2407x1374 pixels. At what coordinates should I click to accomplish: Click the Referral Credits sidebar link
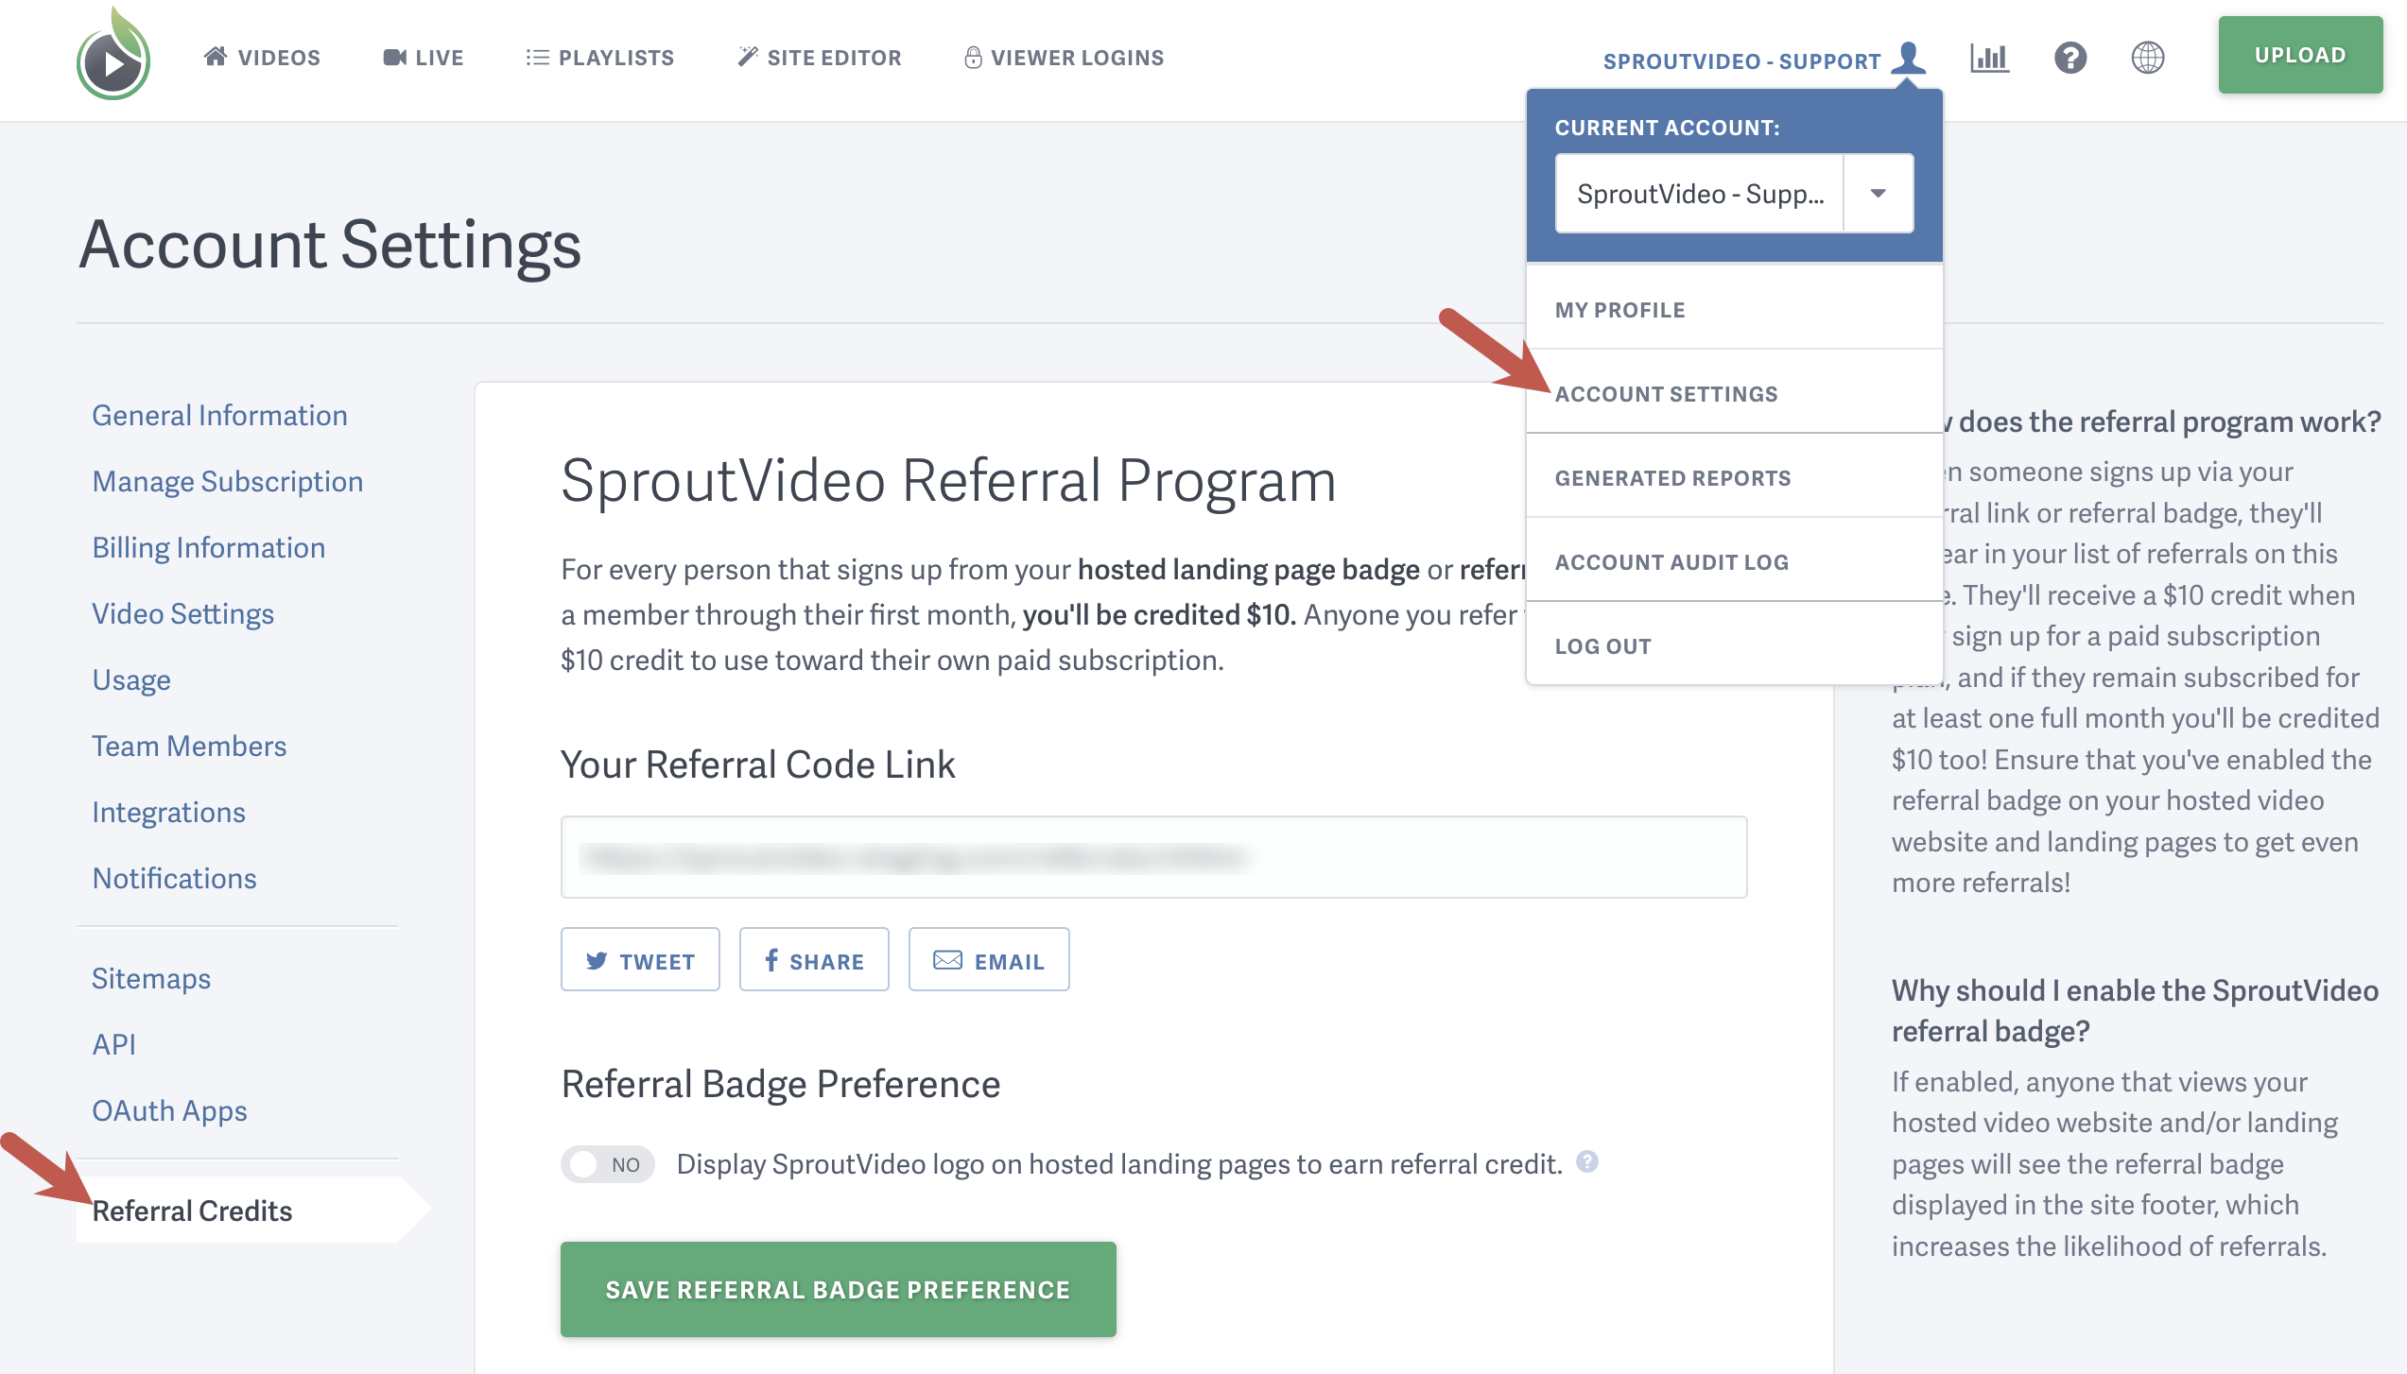point(194,1211)
